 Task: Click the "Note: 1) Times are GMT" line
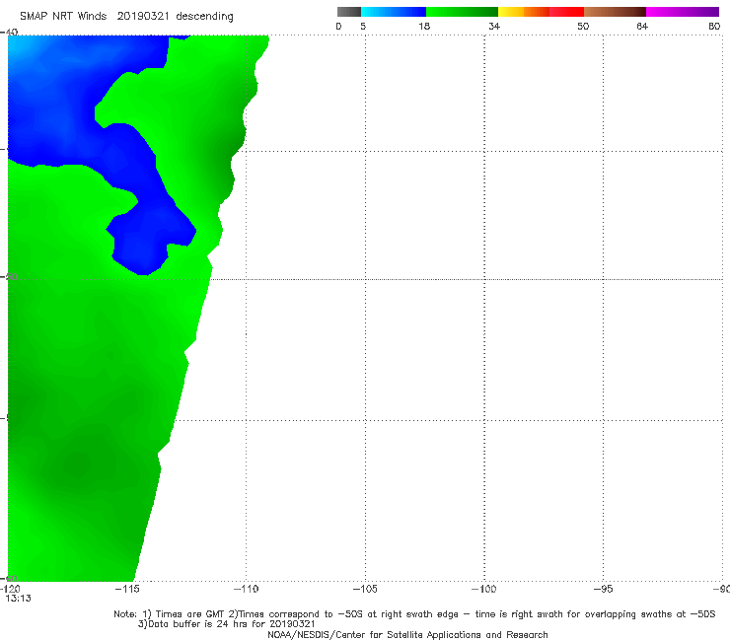pos(414,614)
